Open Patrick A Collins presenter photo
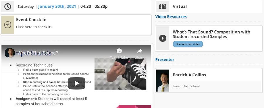 (x=163, y=80)
